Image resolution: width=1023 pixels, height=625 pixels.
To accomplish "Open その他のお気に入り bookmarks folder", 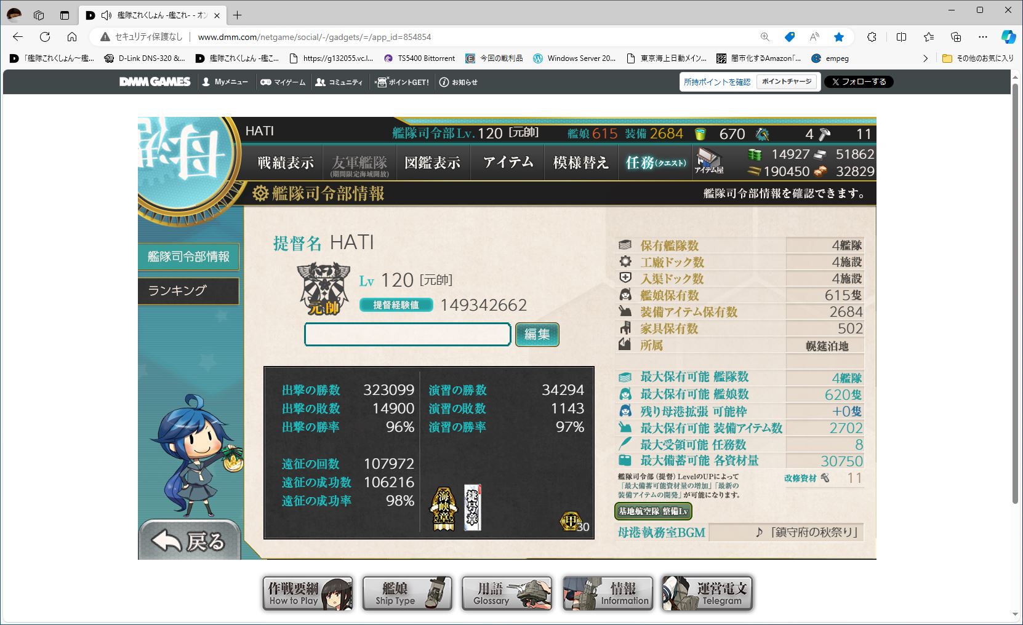I will pyautogui.click(x=978, y=58).
